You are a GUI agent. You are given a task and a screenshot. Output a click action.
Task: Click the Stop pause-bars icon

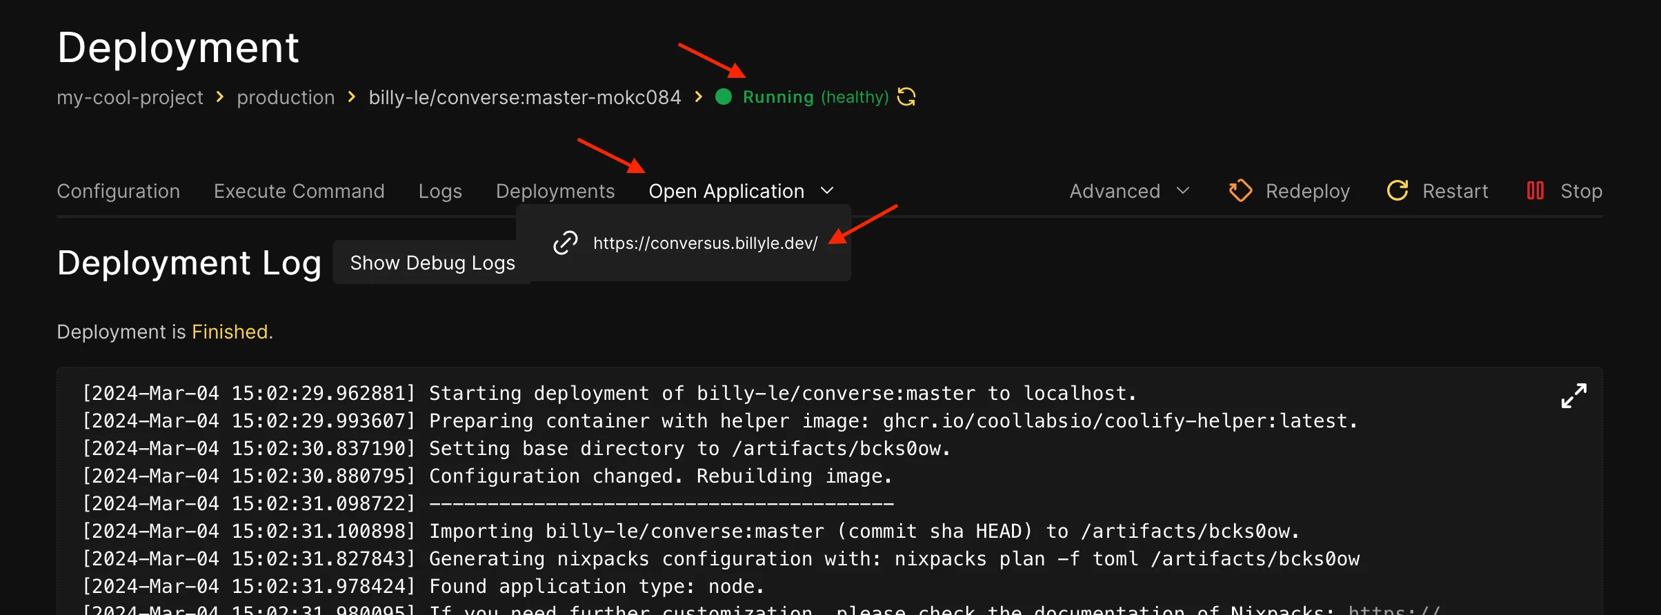click(1535, 191)
